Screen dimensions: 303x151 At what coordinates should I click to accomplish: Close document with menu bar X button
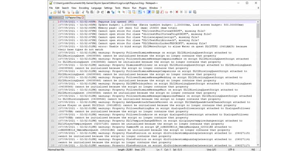[x=258, y=8]
